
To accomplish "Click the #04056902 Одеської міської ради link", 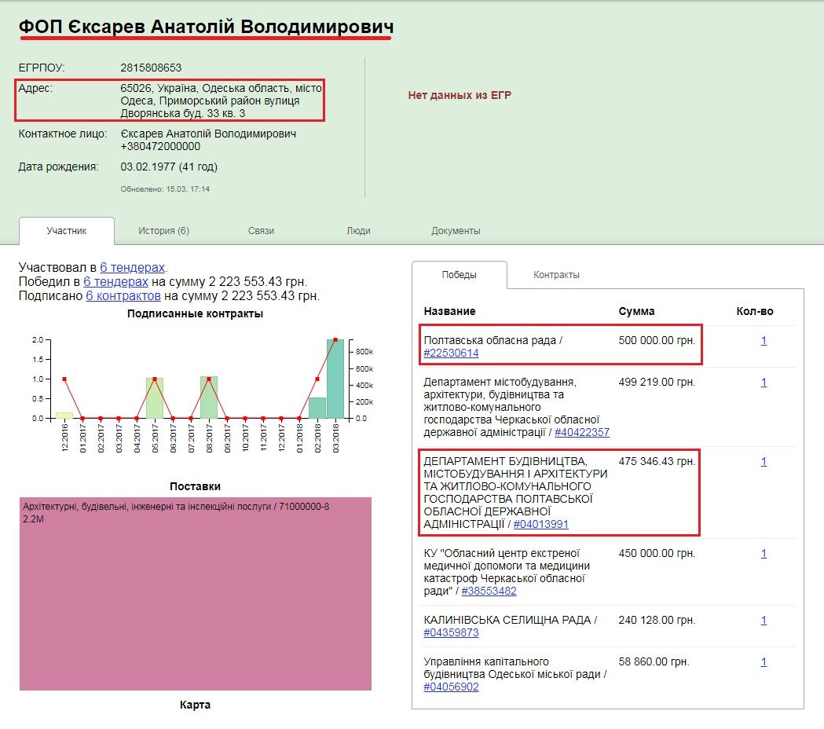I will tap(451, 687).
